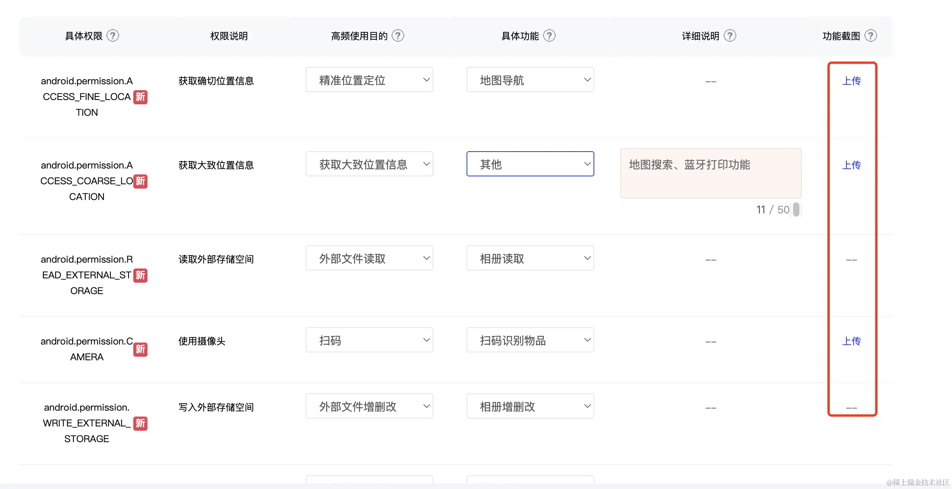The width and height of the screenshot is (952, 489).
Task: Expand the 地图导航 function dropdown
Action: pyautogui.click(x=530, y=80)
